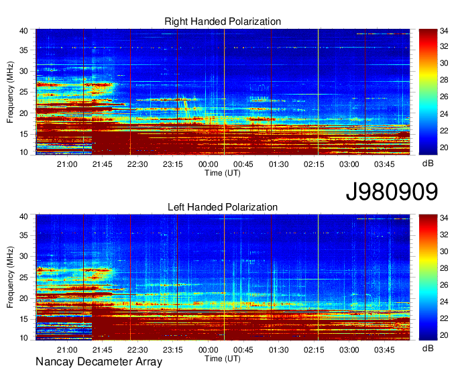Image resolution: width=456 pixels, height=370 pixels.
Task: Click the 40 MHz tick on Right Handed plot
Action: [x=23, y=31]
